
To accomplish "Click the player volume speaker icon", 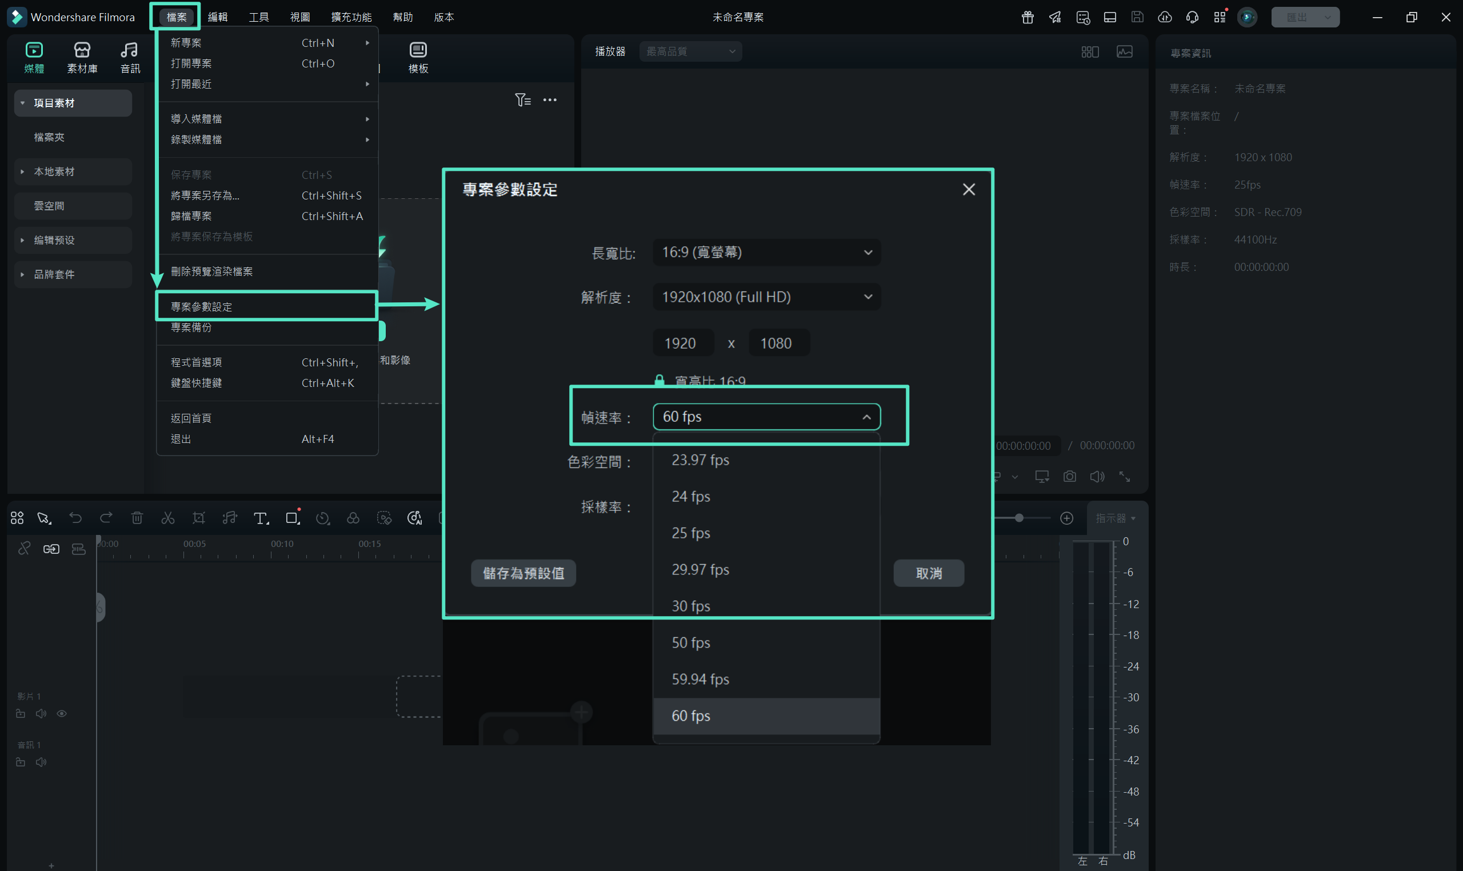I will pos(1097,477).
